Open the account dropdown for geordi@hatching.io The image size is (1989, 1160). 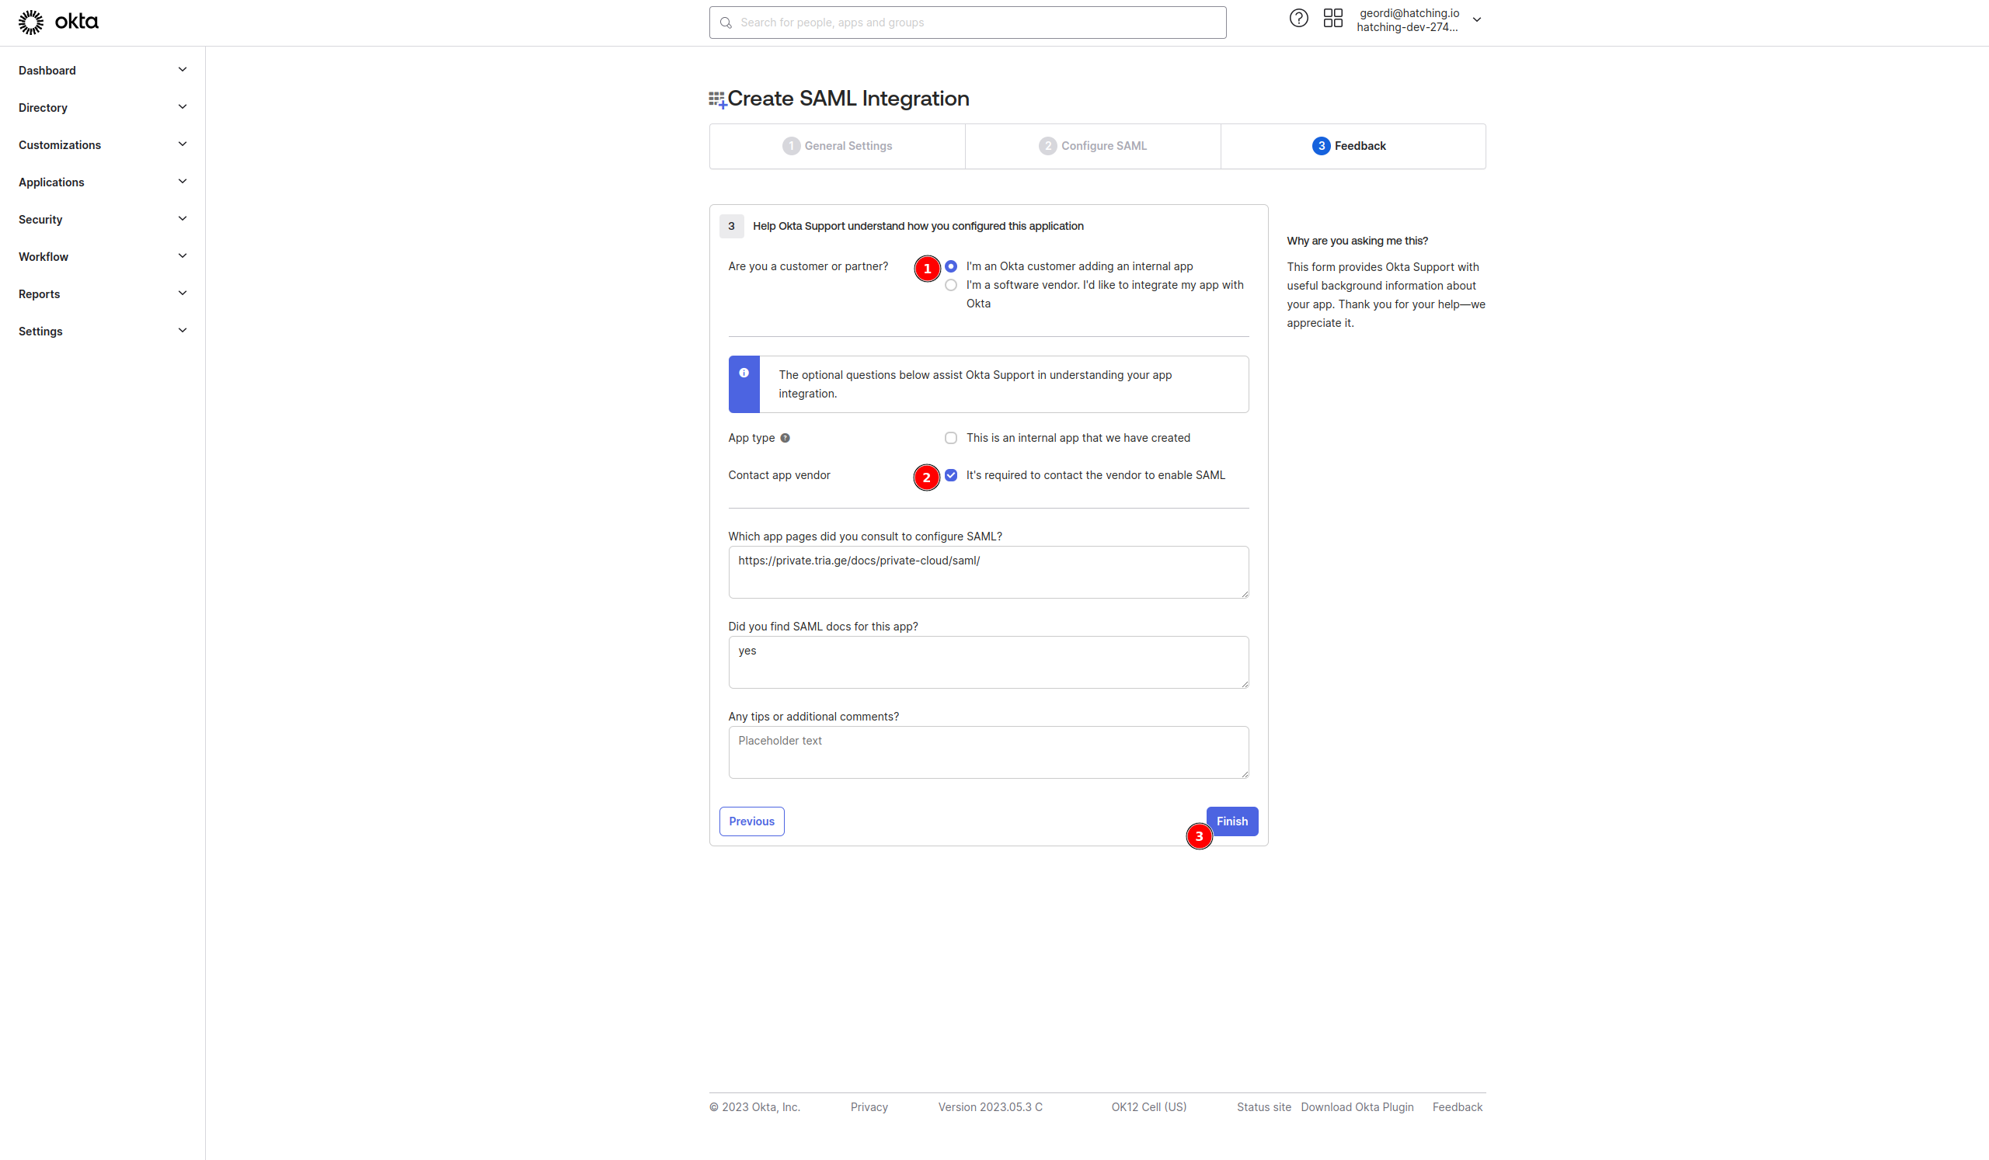click(1476, 20)
